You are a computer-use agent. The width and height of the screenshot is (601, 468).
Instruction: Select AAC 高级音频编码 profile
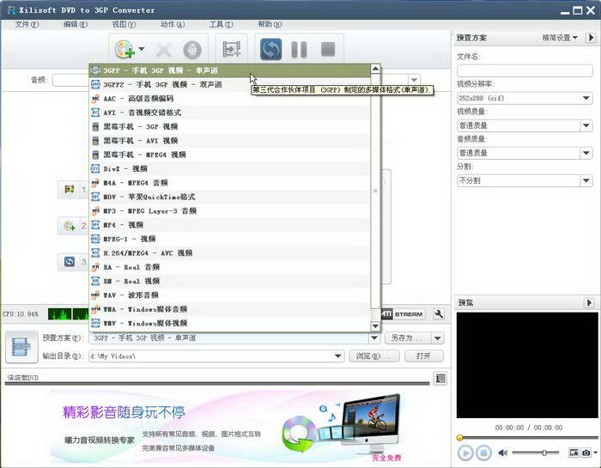pos(230,99)
